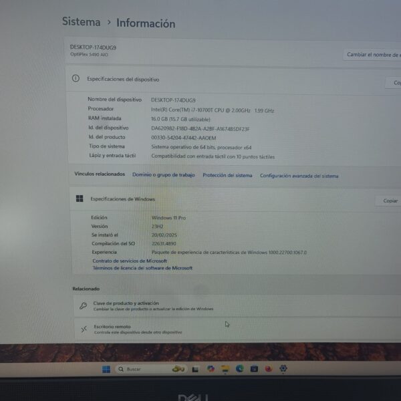Click the info icon beside Especificaciones del dispositivo

tap(76, 78)
